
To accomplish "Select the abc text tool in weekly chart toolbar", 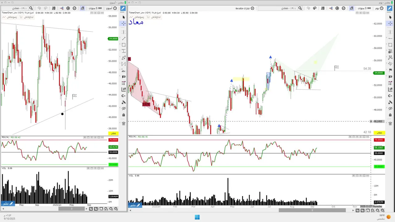I will [124, 71].
